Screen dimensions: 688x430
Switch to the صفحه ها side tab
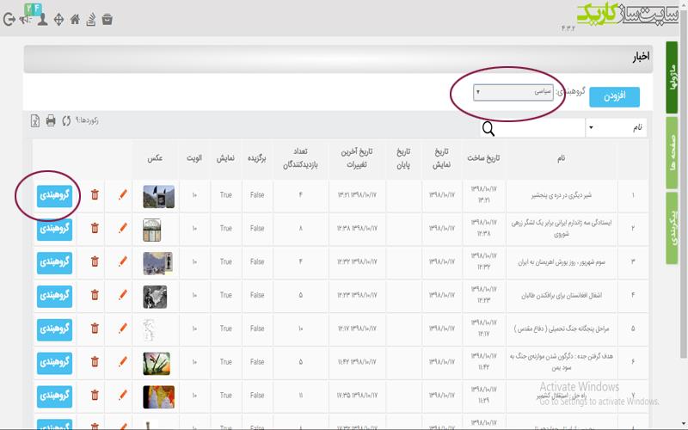672,153
